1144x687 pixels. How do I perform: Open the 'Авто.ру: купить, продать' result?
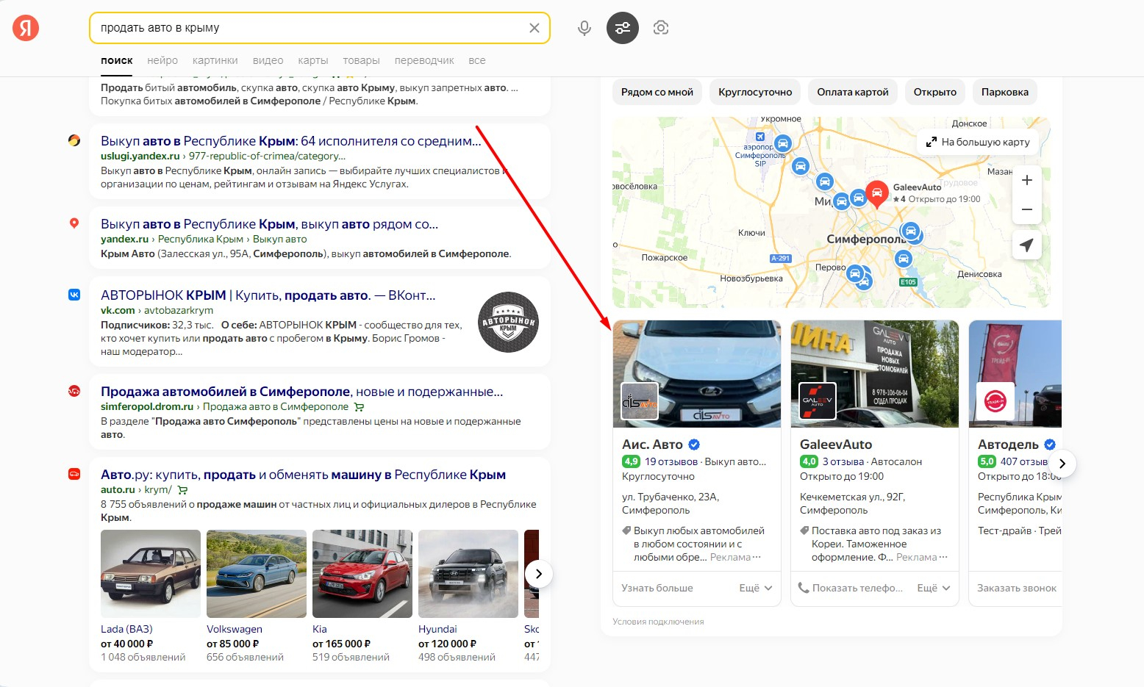click(303, 475)
